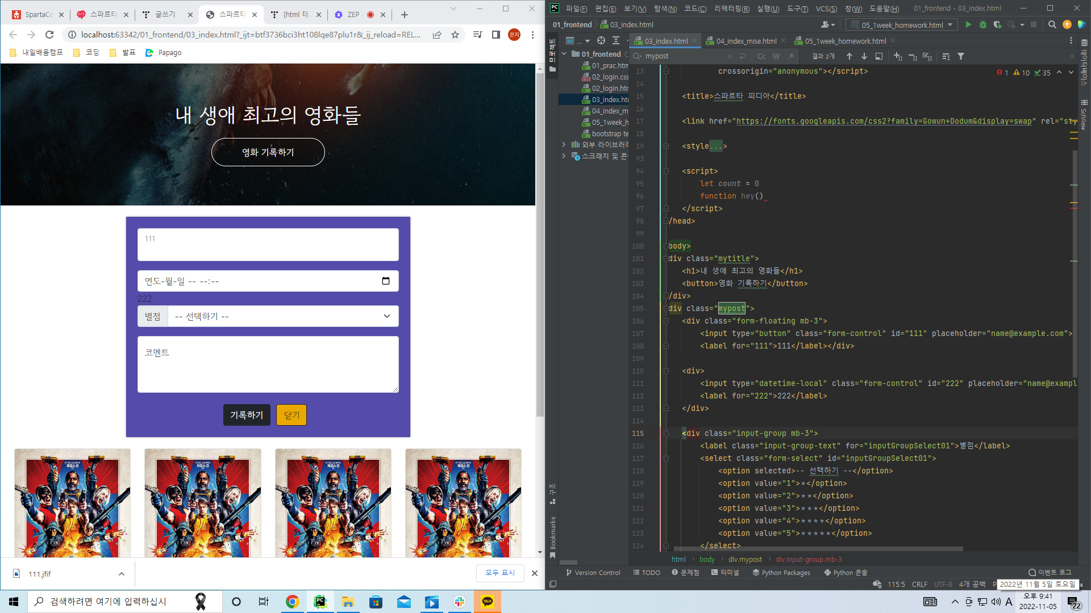Open the 내일배움캠프 bookmark folder
Screen dimensions: 1091x613
(37, 53)
